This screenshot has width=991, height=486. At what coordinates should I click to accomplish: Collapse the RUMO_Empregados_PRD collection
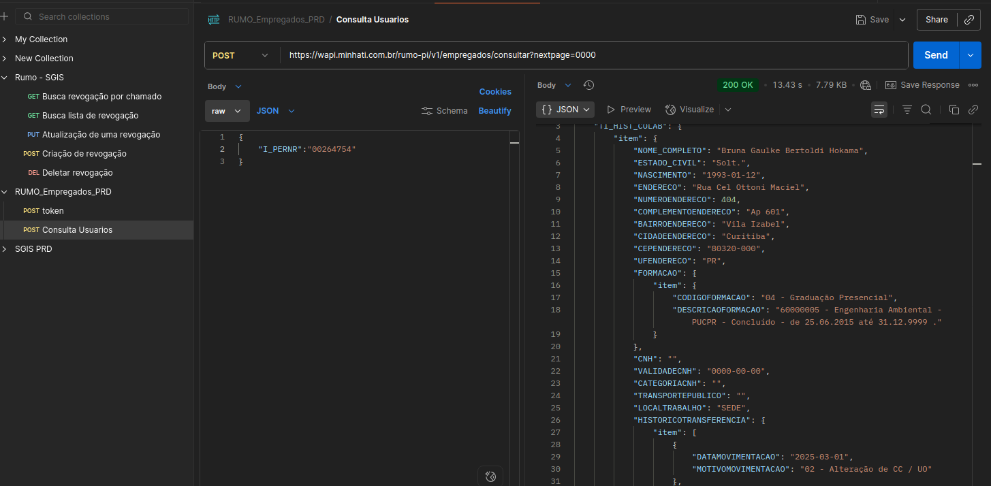pyautogui.click(x=5, y=192)
